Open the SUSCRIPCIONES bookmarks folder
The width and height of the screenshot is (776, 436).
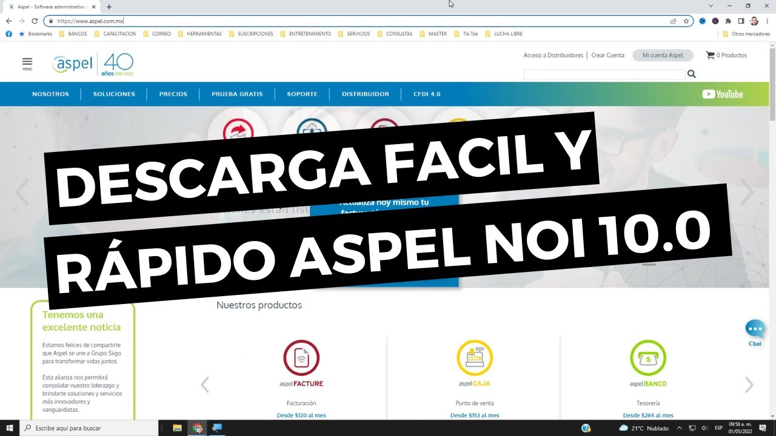[250, 34]
